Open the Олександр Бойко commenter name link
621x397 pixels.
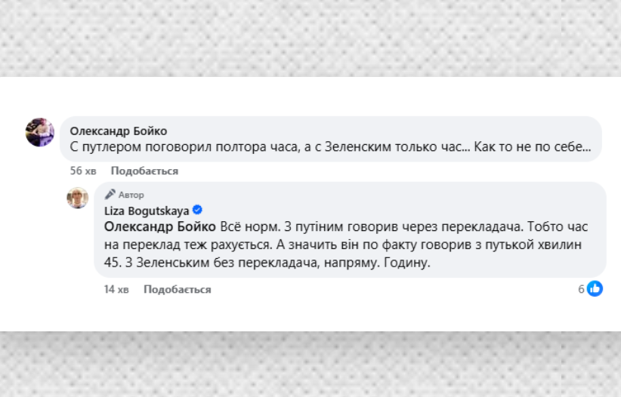119,131
